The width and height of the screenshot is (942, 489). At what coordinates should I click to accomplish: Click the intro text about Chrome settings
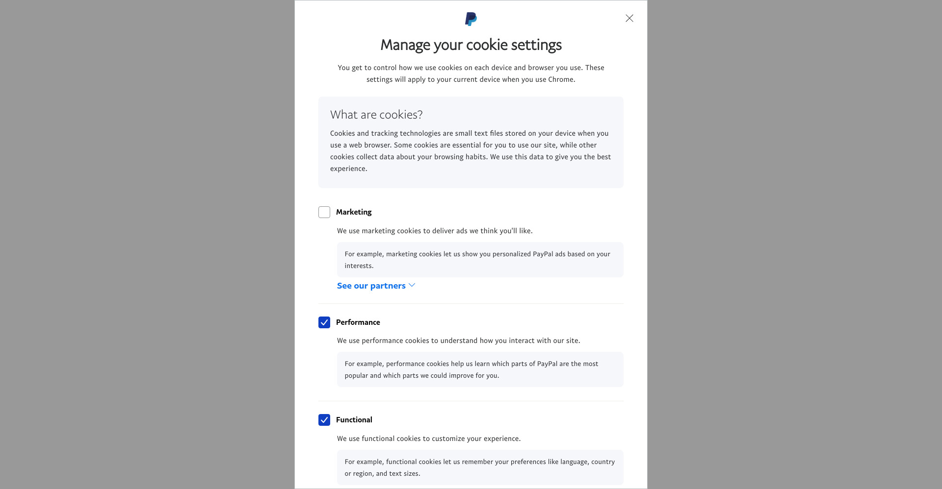coord(471,73)
